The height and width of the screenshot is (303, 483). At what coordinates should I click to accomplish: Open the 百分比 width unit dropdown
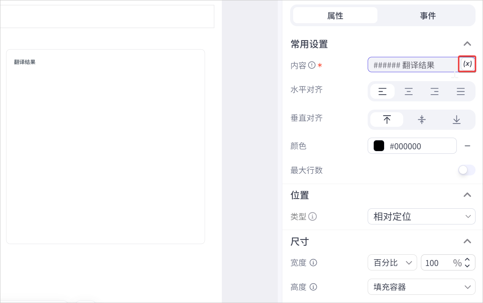(x=392, y=263)
